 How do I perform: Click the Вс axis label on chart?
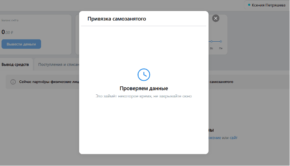point(211,48)
